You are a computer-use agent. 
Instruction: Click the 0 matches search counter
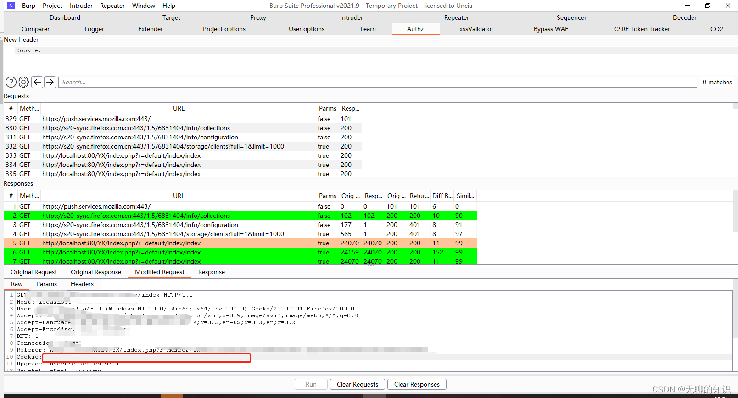click(717, 82)
